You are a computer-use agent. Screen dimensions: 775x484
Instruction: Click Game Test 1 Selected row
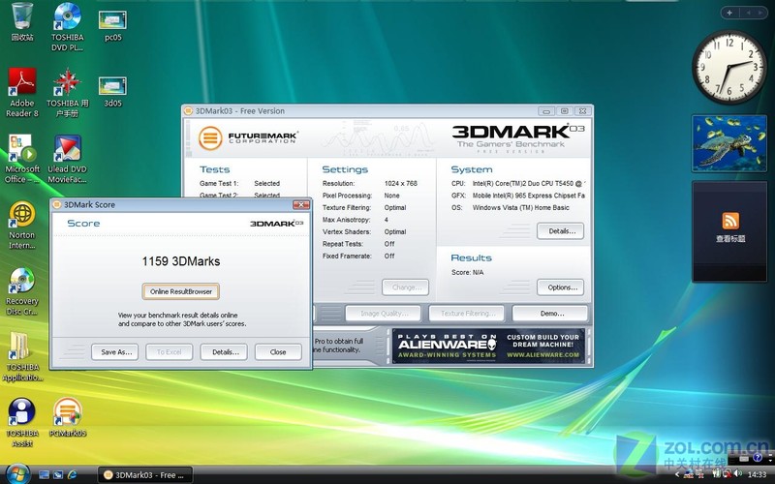(239, 183)
